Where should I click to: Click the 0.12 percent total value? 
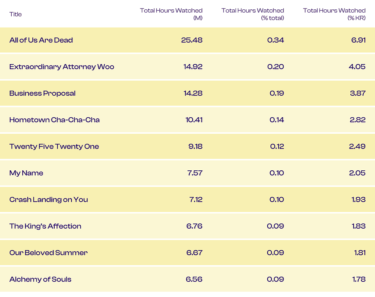coord(277,146)
